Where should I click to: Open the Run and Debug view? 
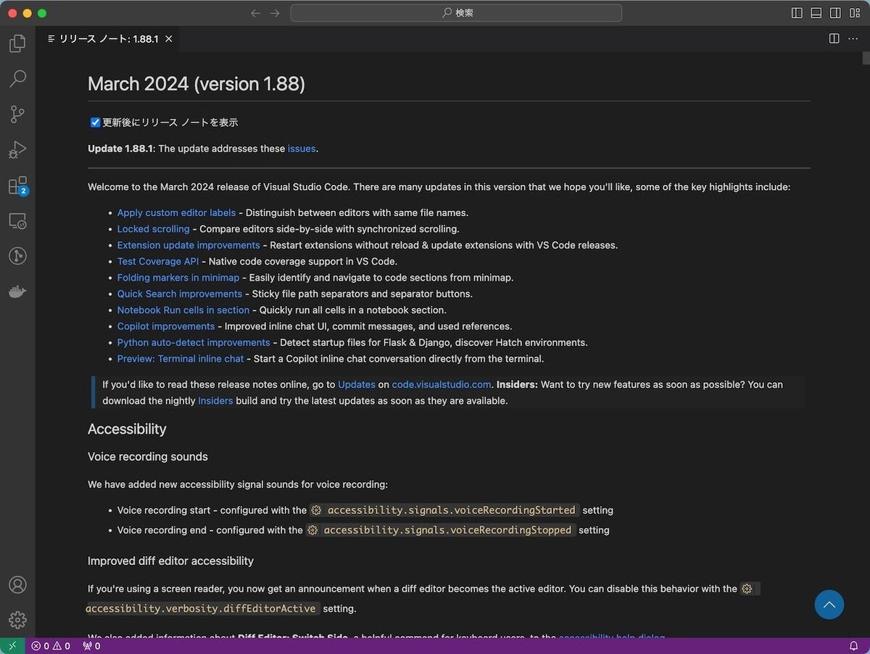(x=17, y=149)
